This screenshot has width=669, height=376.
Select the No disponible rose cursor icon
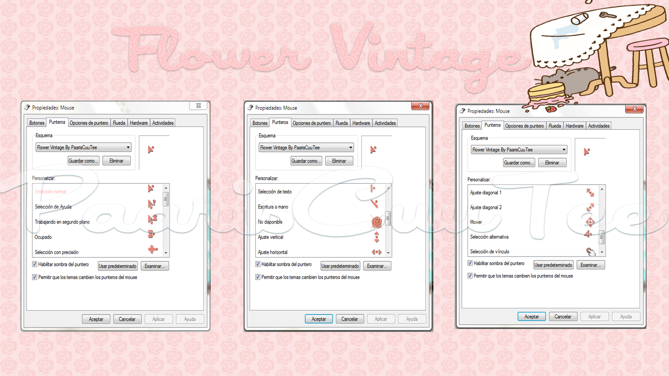(376, 222)
